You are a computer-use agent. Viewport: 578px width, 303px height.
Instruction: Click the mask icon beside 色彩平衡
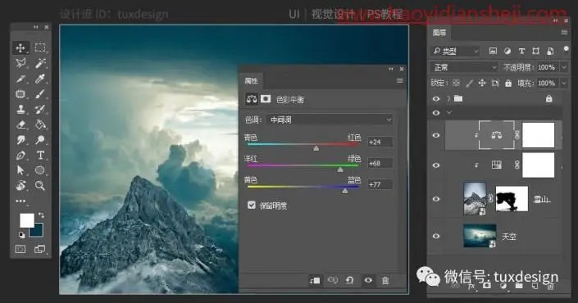(x=266, y=99)
